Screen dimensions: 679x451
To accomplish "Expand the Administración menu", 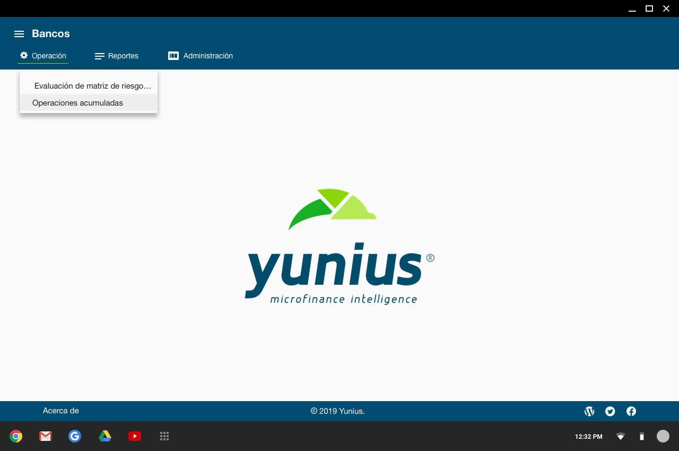I will (x=207, y=56).
